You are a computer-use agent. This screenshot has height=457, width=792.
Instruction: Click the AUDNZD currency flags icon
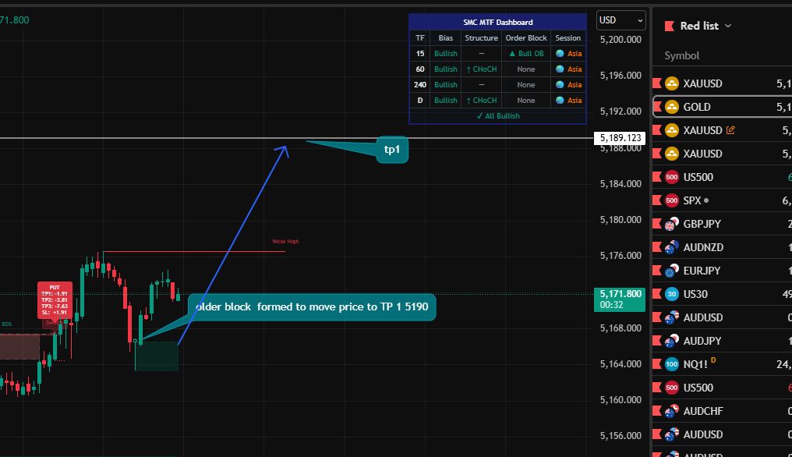[x=671, y=247]
